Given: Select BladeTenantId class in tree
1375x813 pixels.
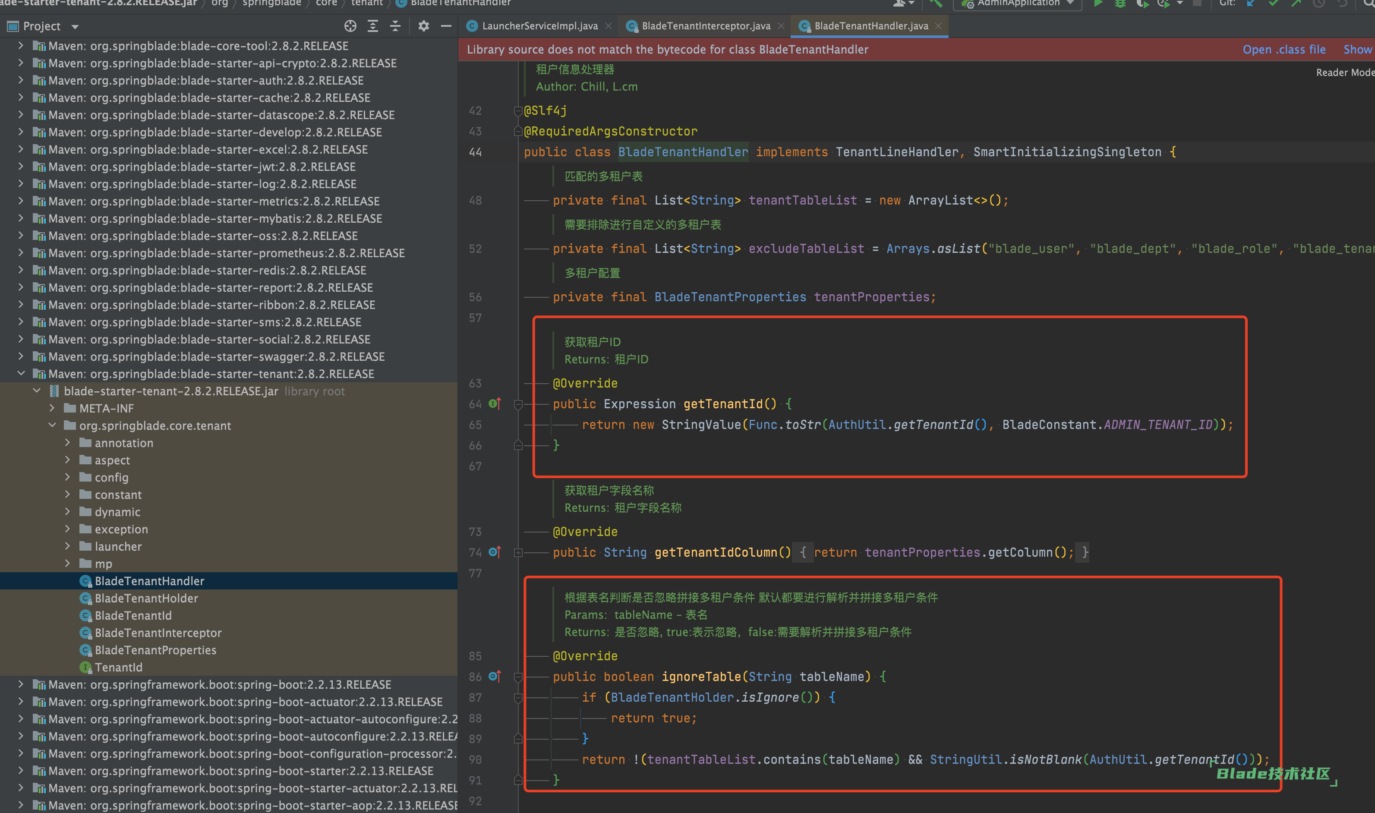Looking at the screenshot, I should click(133, 615).
